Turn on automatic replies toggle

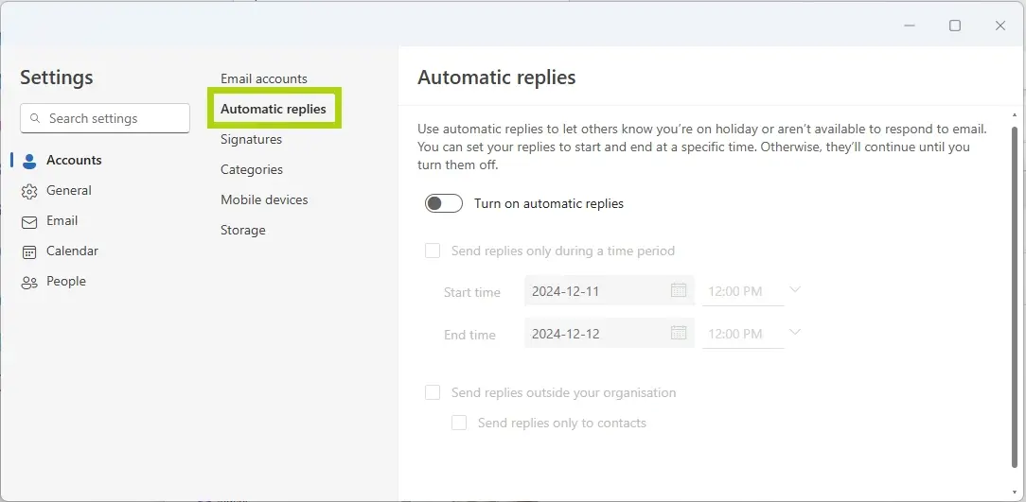click(x=444, y=203)
